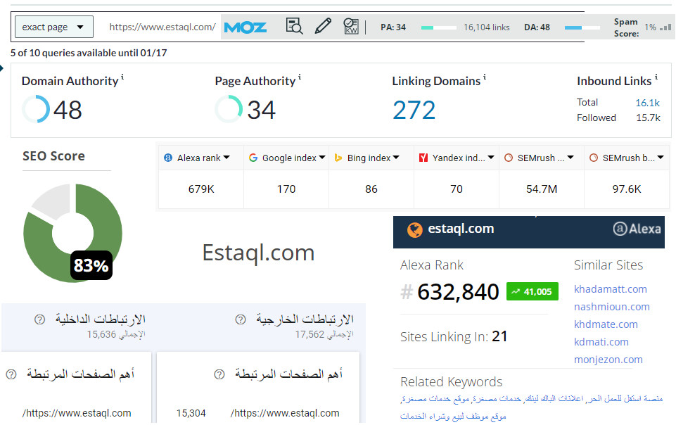This screenshot has width=676, height=425.
Task: Open the exact page dropdown
Action: point(54,27)
